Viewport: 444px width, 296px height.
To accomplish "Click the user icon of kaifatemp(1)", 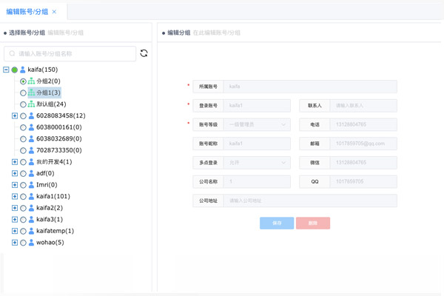I will 32,231.
